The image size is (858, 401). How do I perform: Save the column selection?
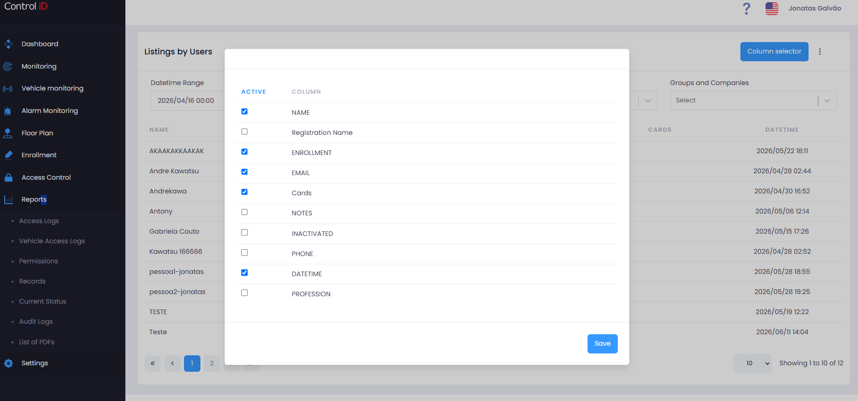tap(602, 344)
